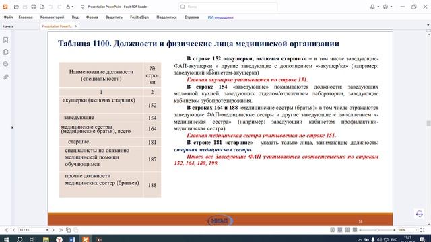Image resolution: width=431 pixels, height=242 pixels.
Task: Click the Foxit application logo icon
Action: (x=5, y=7)
